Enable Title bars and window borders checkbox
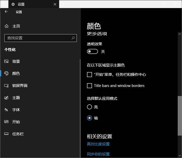 pos(89,86)
